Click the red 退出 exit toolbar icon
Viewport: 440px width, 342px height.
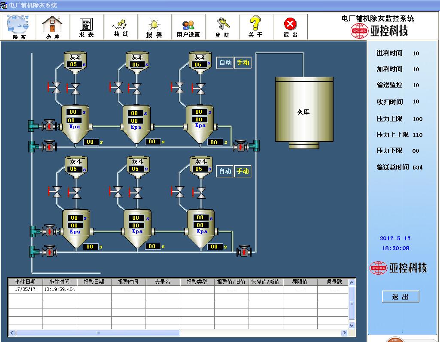pyautogui.click(x=290, y=27)
